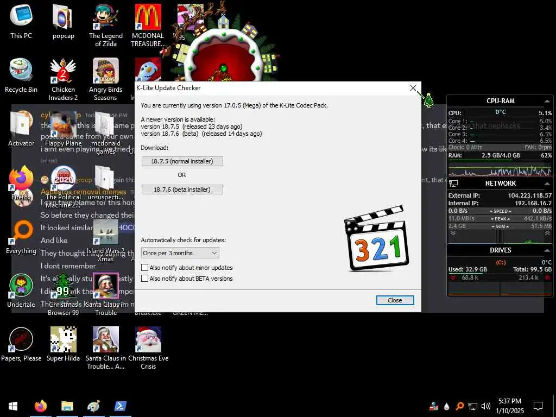Click the RAM usage bar in gadget
The height and width of the screenshot is (417, 556).
point(500,160)
